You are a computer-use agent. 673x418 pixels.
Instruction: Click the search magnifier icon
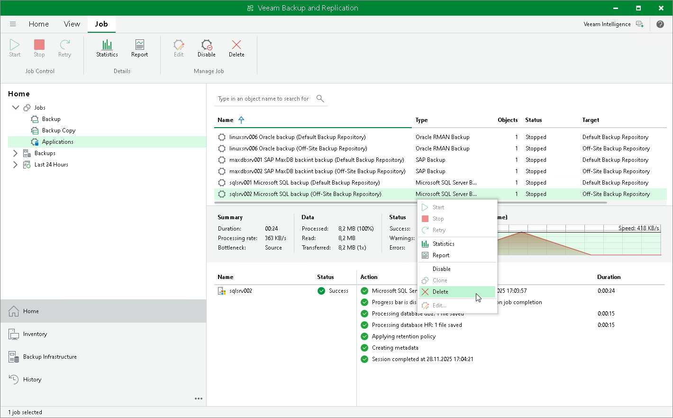tap(320, 99)
